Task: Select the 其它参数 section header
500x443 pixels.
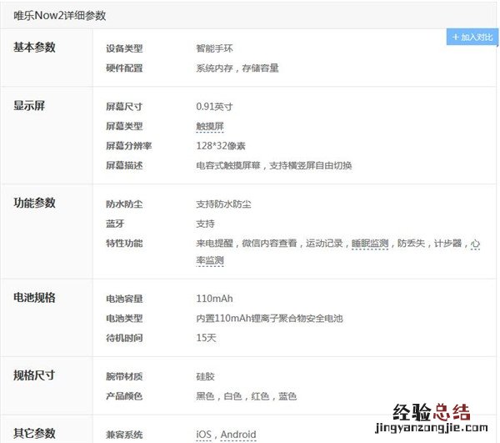Action: pos(34,433)
